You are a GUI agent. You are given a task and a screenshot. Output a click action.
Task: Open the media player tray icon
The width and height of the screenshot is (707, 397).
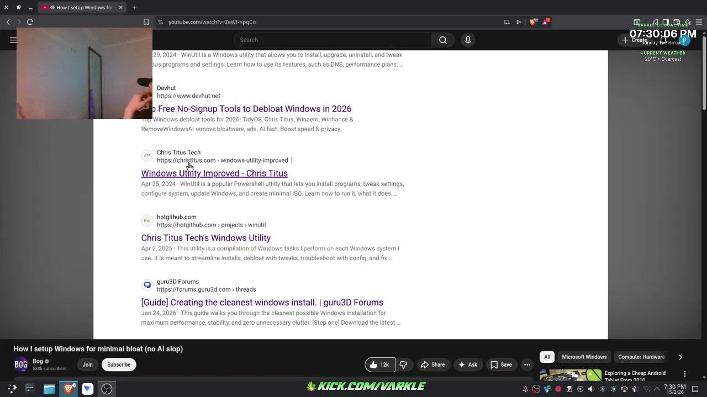coord(580,389)
